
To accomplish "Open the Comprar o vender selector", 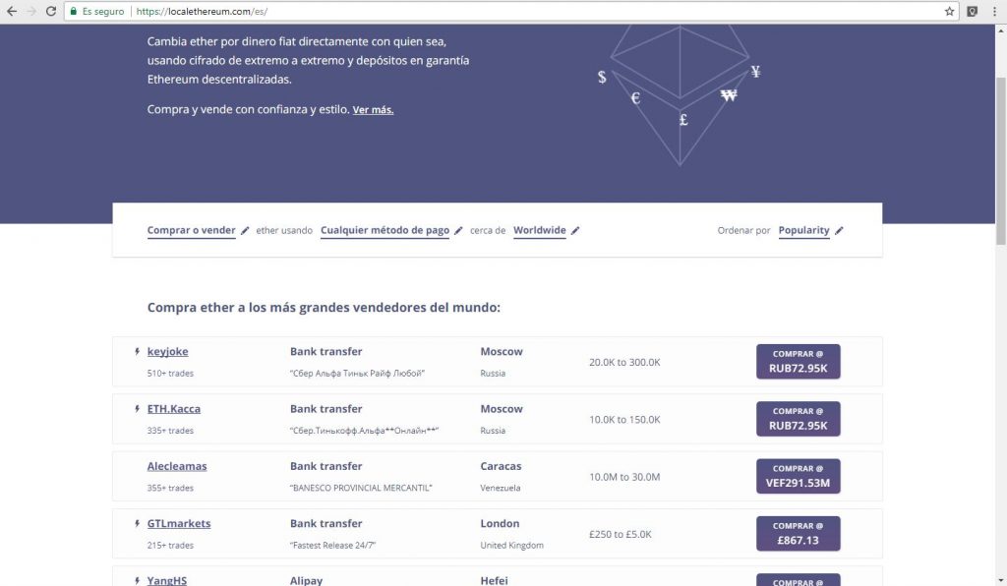I will (x=192, y=230).
